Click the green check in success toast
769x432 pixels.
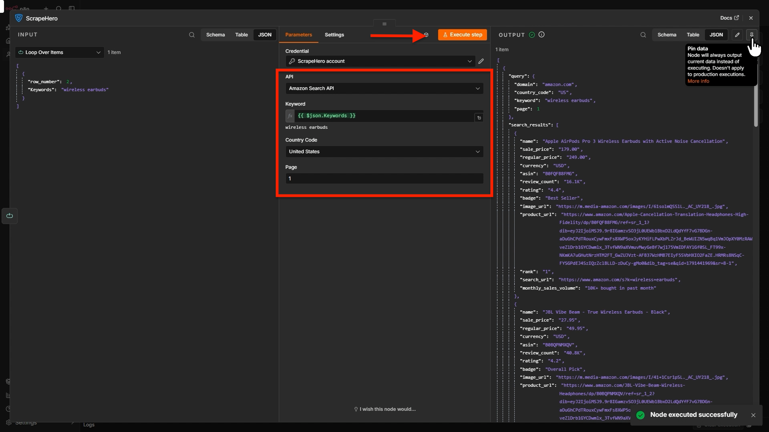[x=640, y=415]
